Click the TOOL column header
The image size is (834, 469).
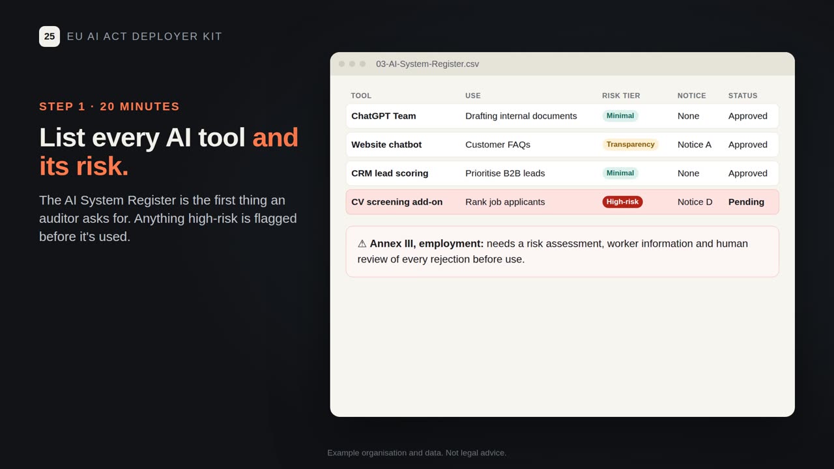[x=361, y=96]
